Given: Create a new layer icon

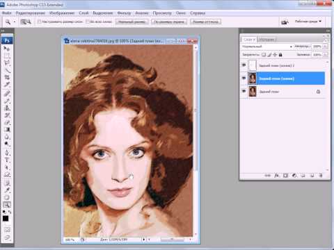Looking at the screenshot, I should tap(312, 176).
